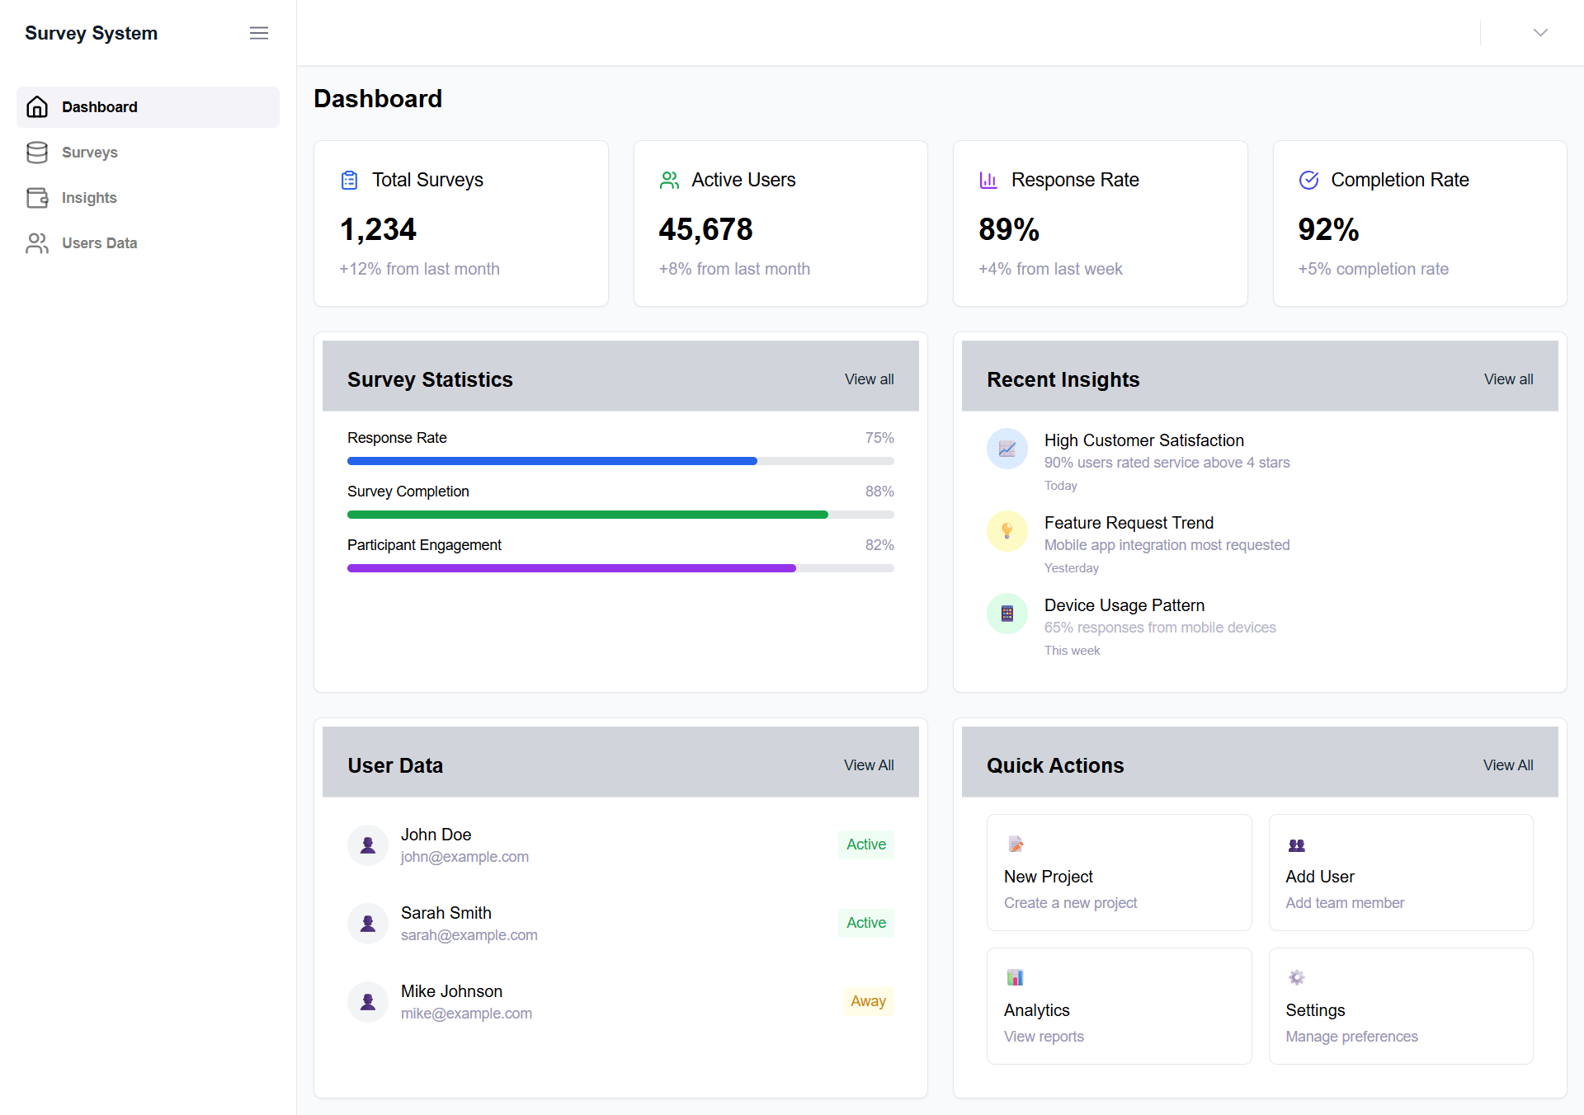Open the Settings quick action card

click(1400, 1006)
